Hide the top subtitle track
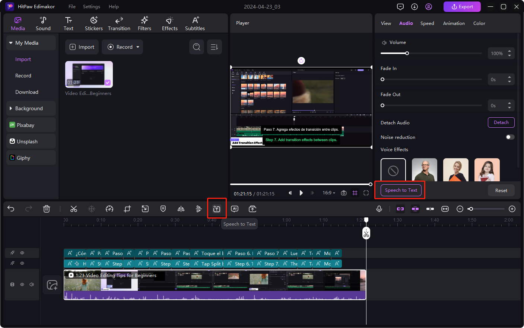This screenshot has width=524, height=328. coord(22,253)
